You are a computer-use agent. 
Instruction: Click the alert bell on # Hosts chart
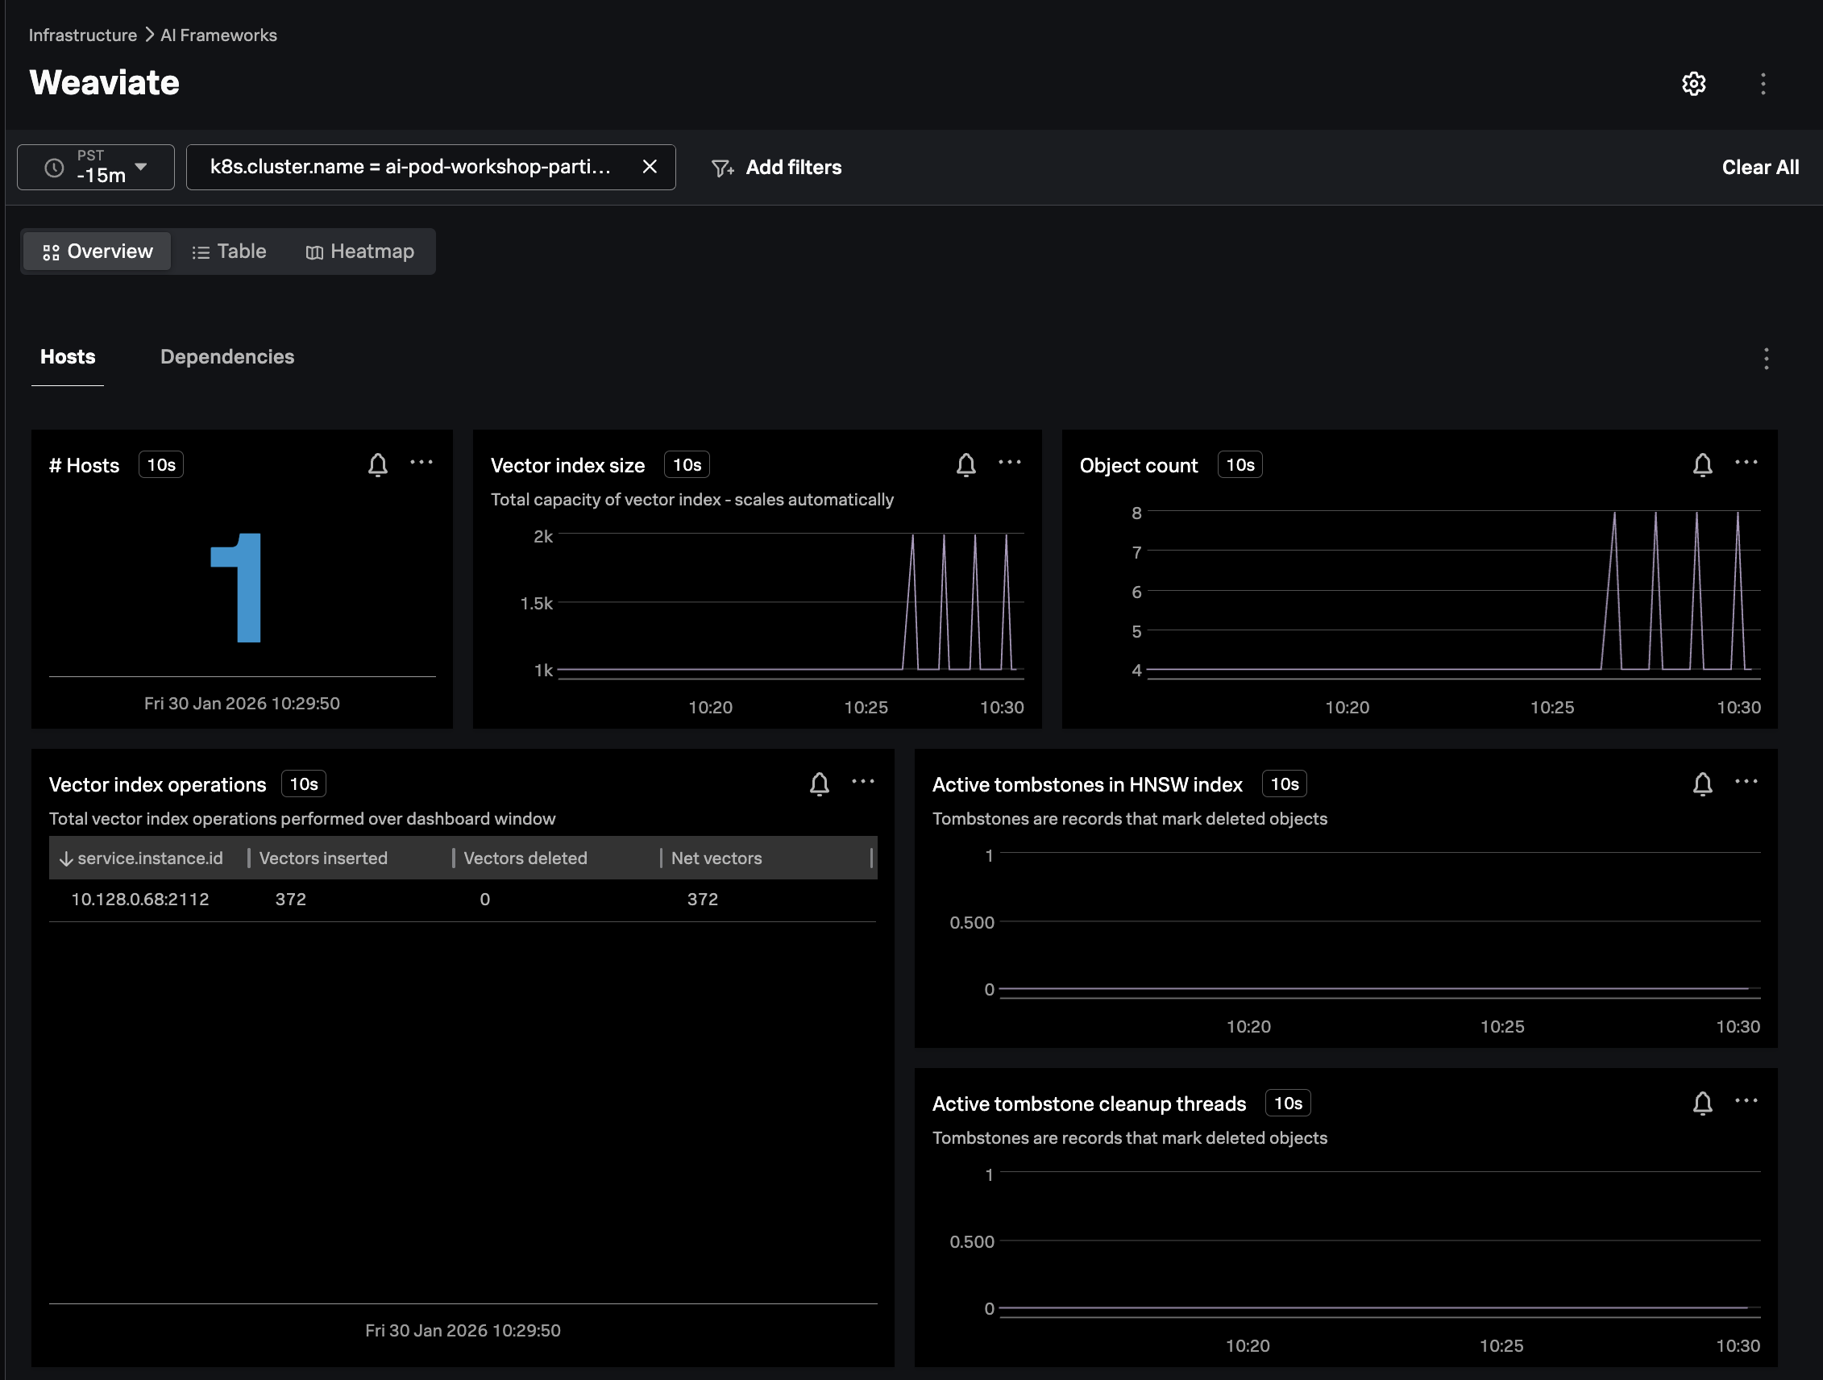pyautogui.click(x=377, y=465)
